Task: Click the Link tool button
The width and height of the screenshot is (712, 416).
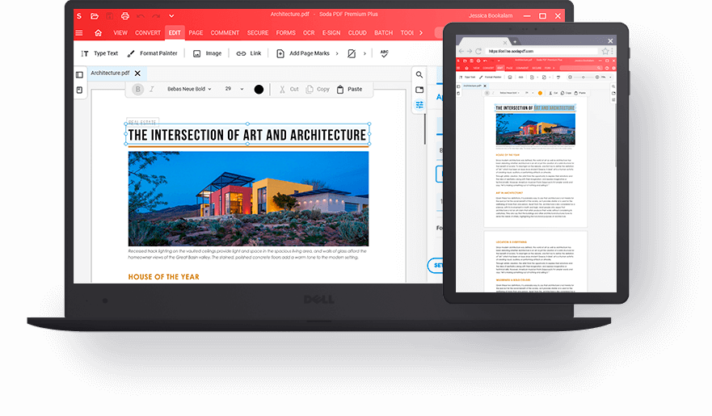Action: click(249, 53)
